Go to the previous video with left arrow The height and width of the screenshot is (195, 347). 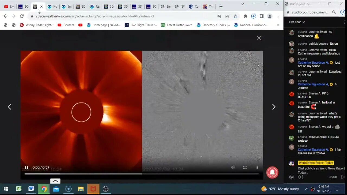tap(9, 107)
